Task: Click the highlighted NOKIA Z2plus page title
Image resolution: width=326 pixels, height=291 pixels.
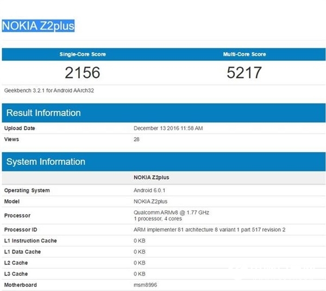Action: pyautogui.click(x=38, y=26)
